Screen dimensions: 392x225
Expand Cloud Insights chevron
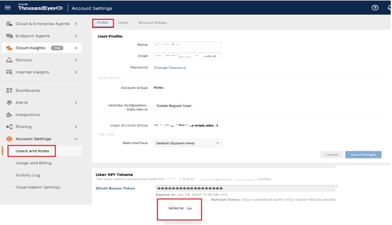click(x=76, y=48)
